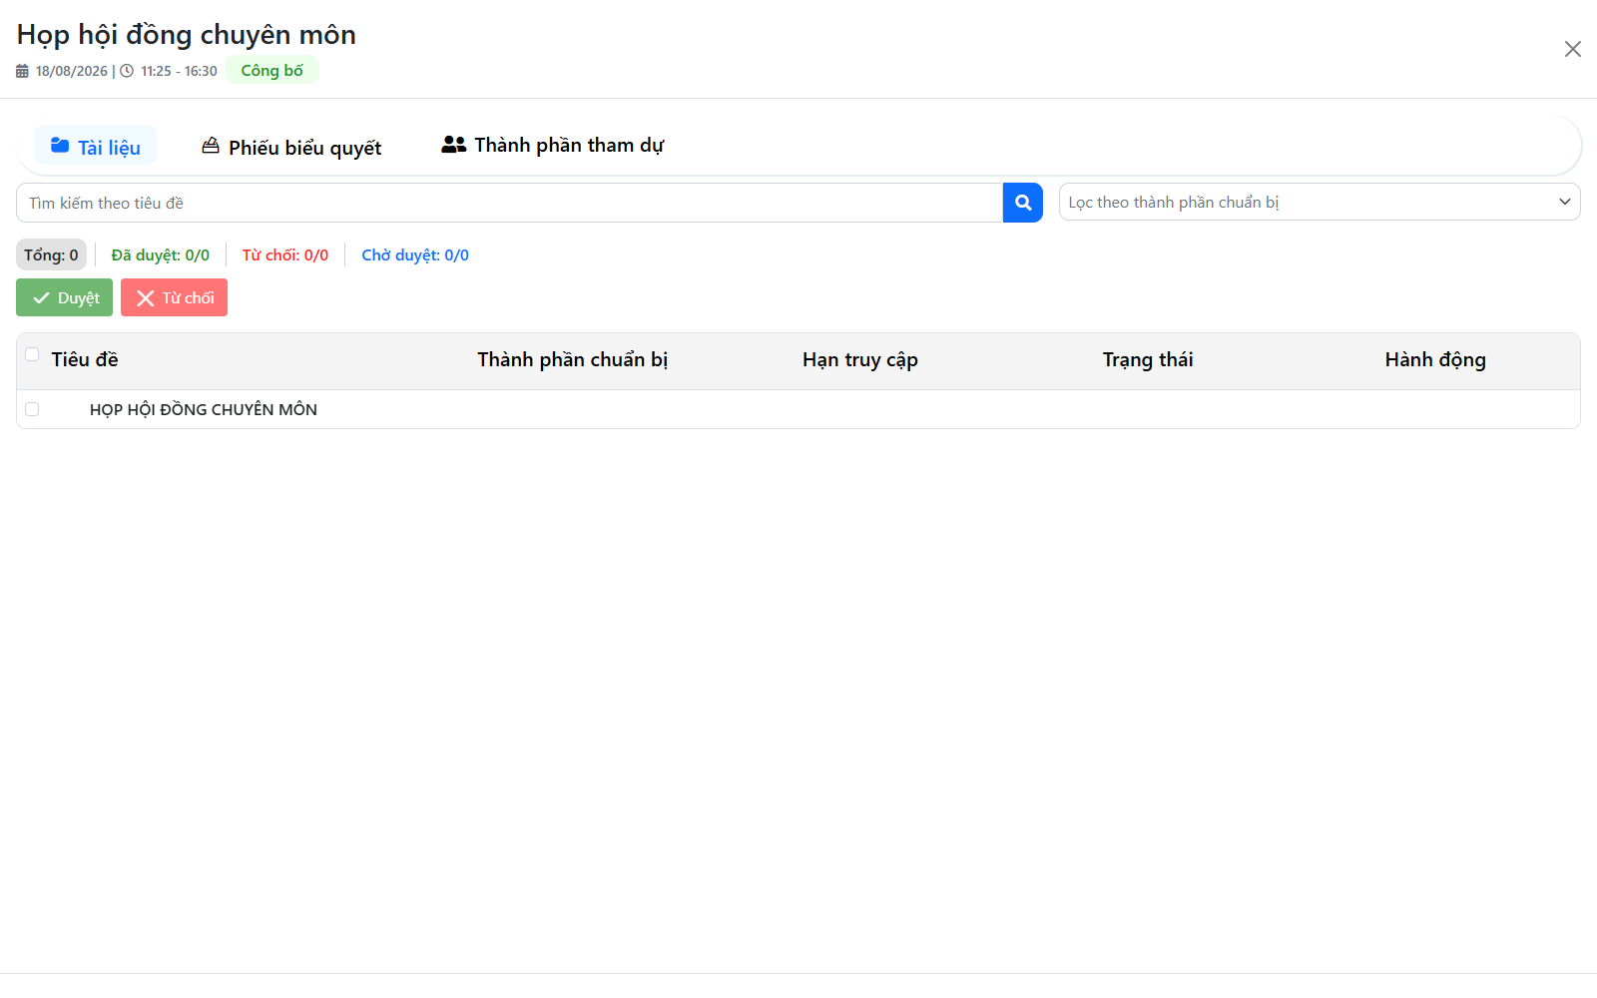Click the blue search magnifier button
Screen dimensions: 1597x998
tap(1022, 203)
